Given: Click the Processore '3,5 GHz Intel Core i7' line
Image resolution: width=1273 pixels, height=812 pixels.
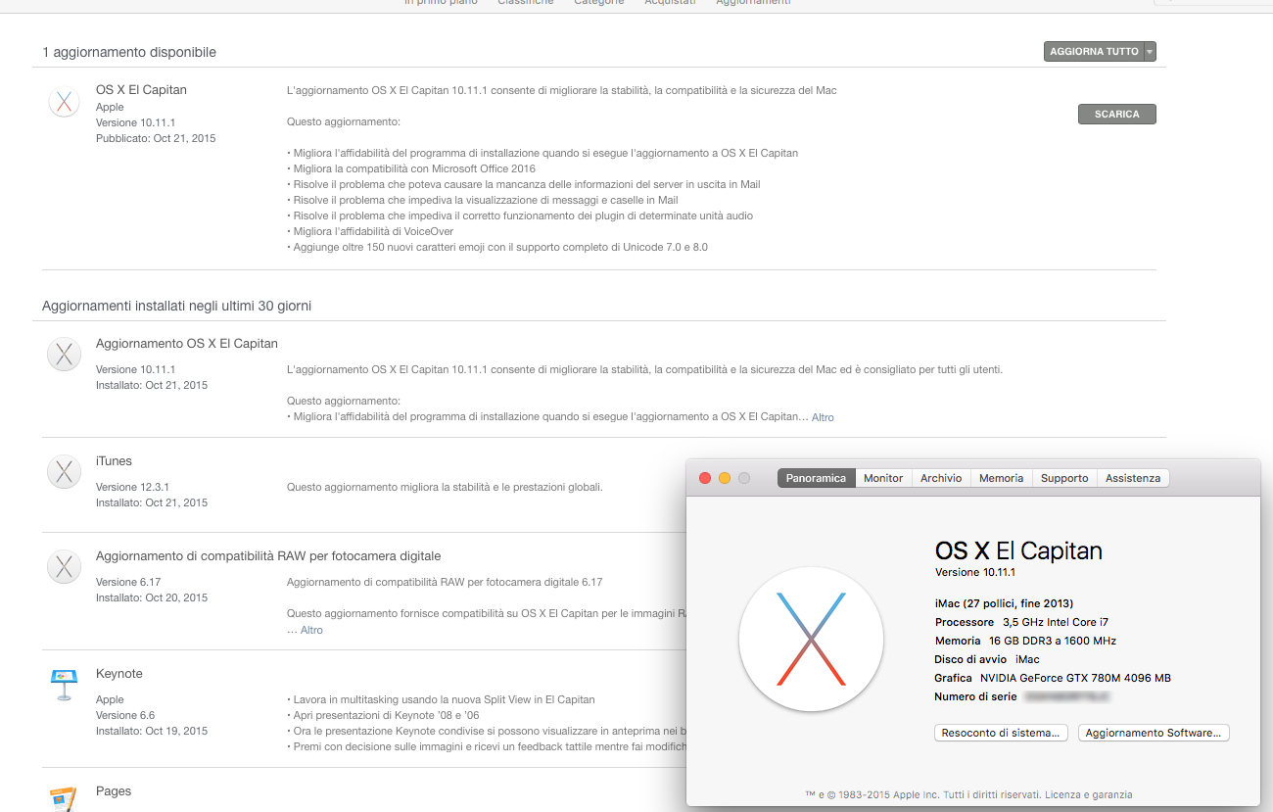Looking at the screenshot, I should click(1021, 622).
